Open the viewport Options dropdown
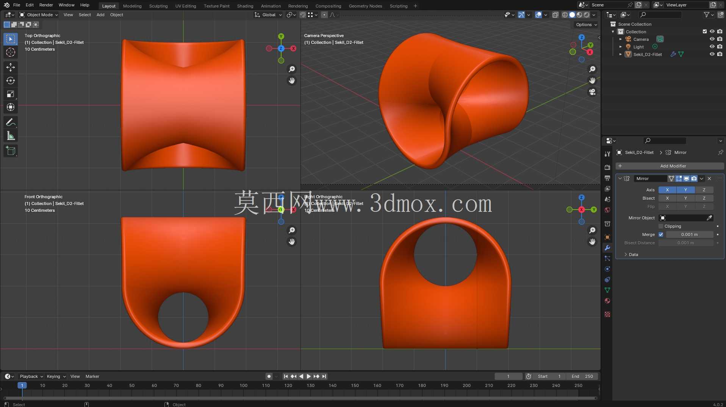The image size is (726, 407). click(x=586, y=25)
